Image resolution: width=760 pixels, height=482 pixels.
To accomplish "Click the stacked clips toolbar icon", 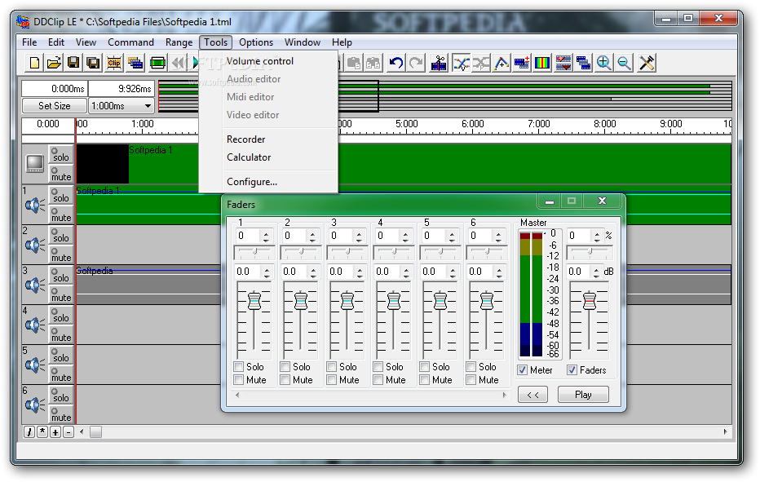I will coord(135,63).
